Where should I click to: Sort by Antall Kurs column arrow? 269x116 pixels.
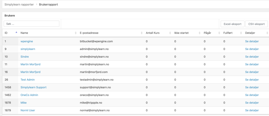click(170, 33)
